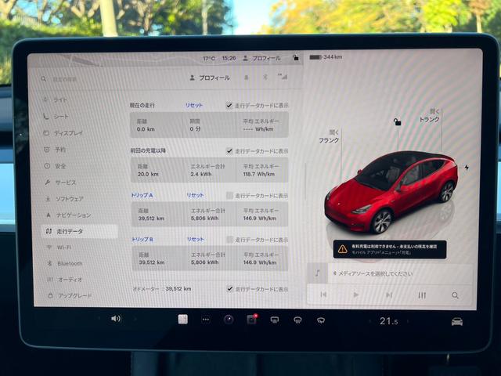Viewport: 501px width, 376px height.
Task: Open the ディスプレイ settings menu
Action: [x=67, y=133]
